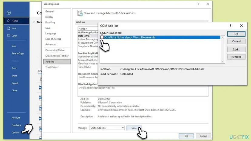Image resolution: width=251 pixels, height=141 pixels.
Task: Click Add... in COM Add-ins dialog
Action: (x=236, y=49)
